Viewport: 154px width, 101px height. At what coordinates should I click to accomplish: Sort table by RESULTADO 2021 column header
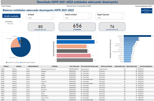tap(120, 66)
